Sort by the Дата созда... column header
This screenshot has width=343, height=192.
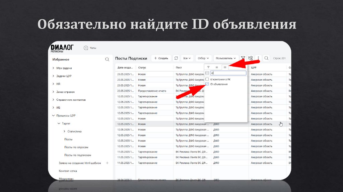tap(125, 68)
